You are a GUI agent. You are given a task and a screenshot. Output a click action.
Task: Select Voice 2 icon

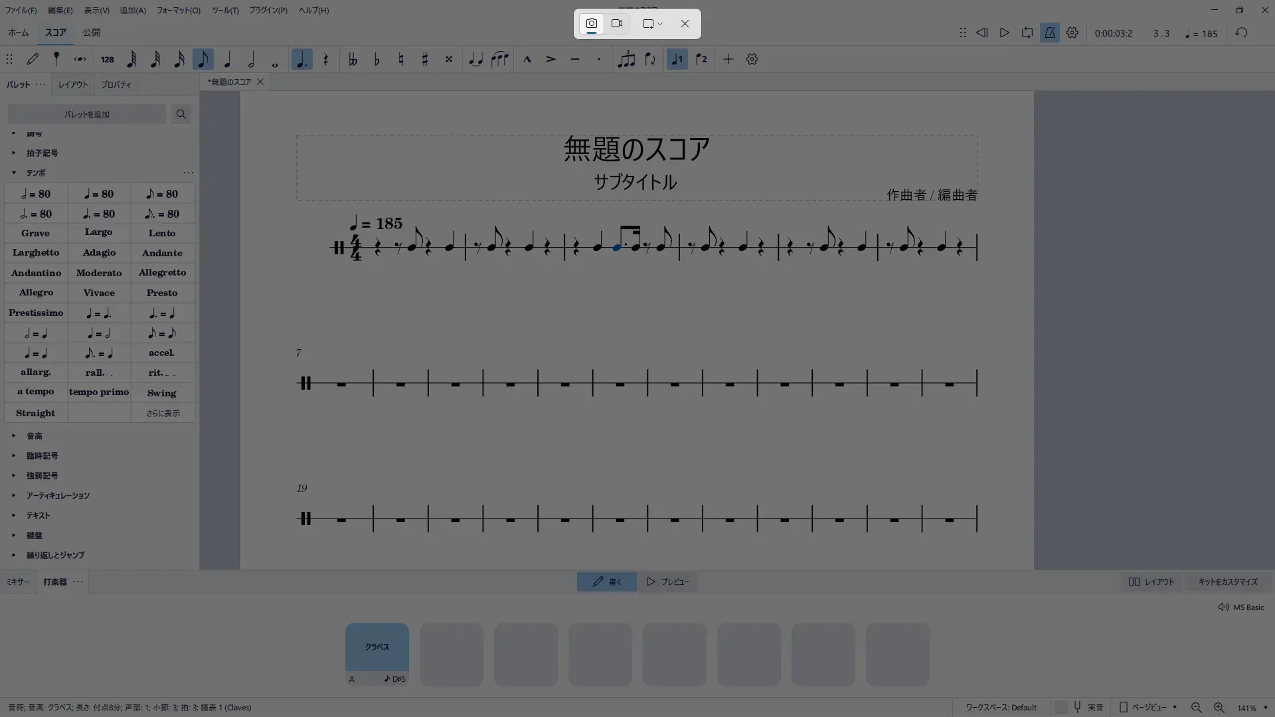[701, 59]
